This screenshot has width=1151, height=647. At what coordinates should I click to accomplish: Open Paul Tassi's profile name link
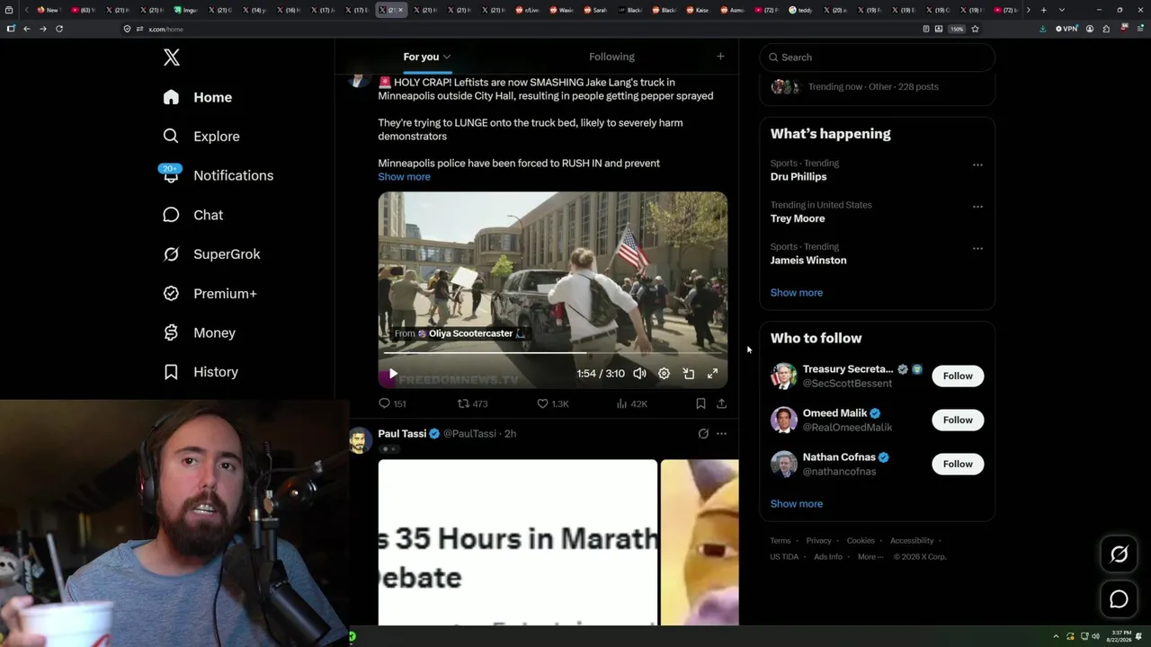point(402,434)
